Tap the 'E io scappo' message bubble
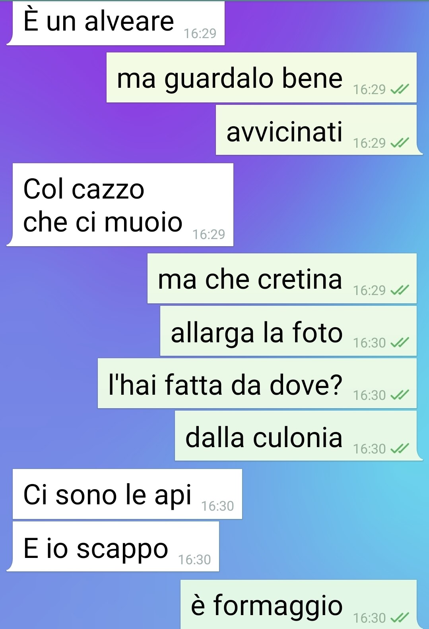Viewport: 429px width, 629px height. [x=113, y=546]
